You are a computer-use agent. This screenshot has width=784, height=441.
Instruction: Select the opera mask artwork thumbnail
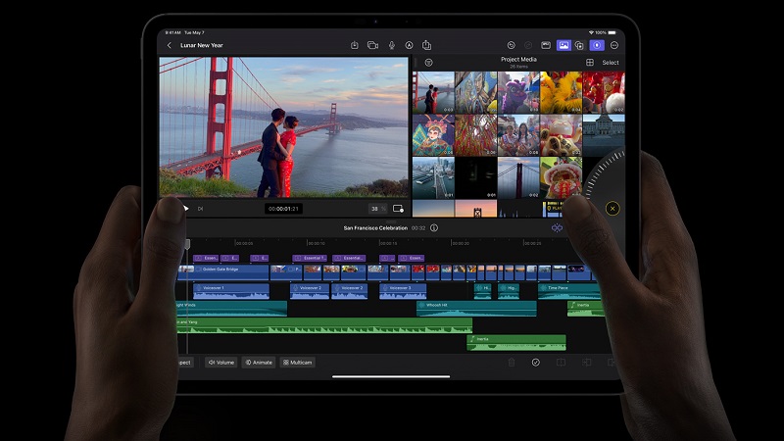pyautogui.click(x=433, y=135)
